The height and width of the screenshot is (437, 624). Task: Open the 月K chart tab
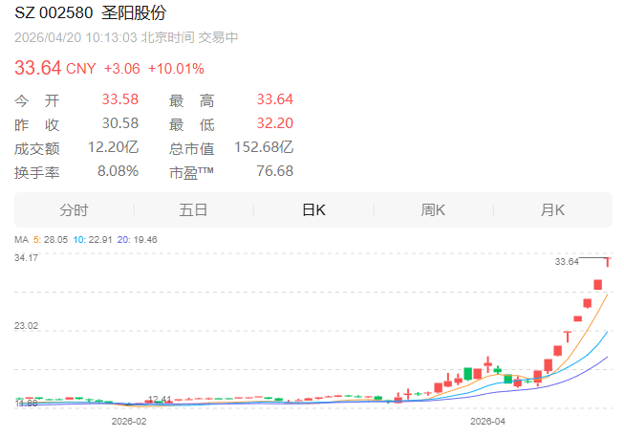pyautogui.click(x=552, y=210)
